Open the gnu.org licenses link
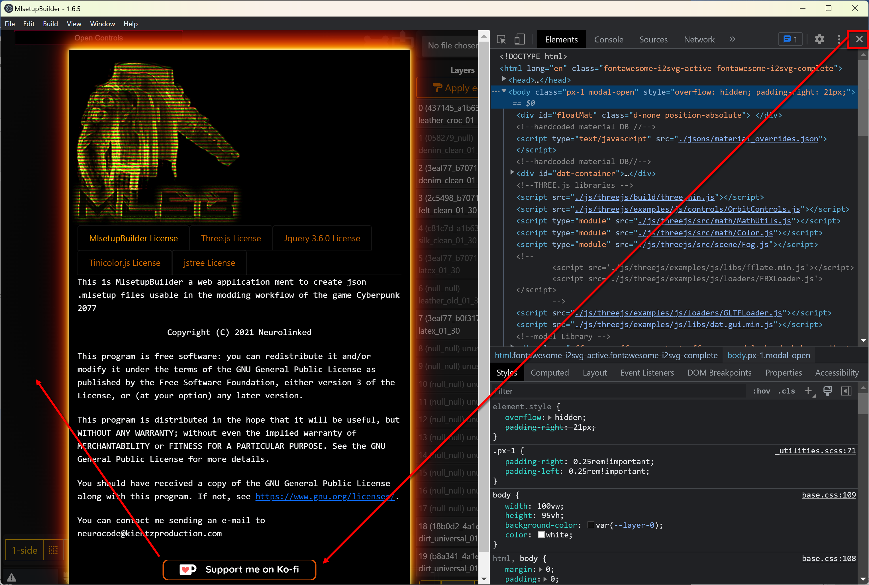This screenshot has height=585, width=869. (x=325, y=496)
